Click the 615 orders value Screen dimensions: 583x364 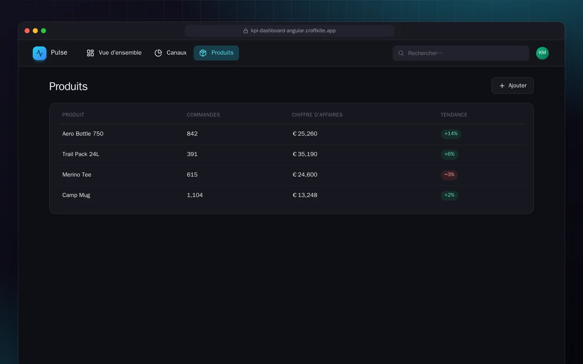192,175
